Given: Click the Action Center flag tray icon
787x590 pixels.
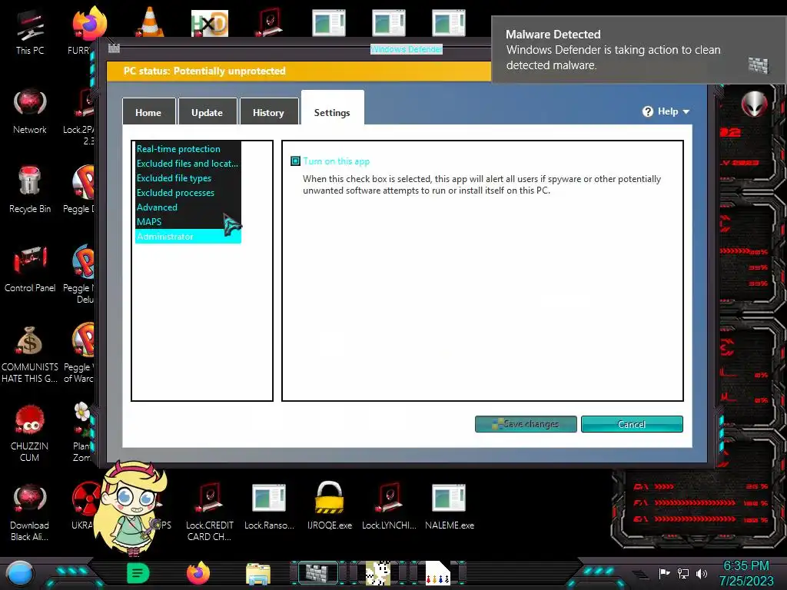Looking at the screenshot, I should point(665,573).
